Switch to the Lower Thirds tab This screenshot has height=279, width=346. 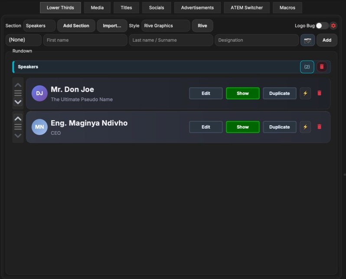[x=60, y=8]
